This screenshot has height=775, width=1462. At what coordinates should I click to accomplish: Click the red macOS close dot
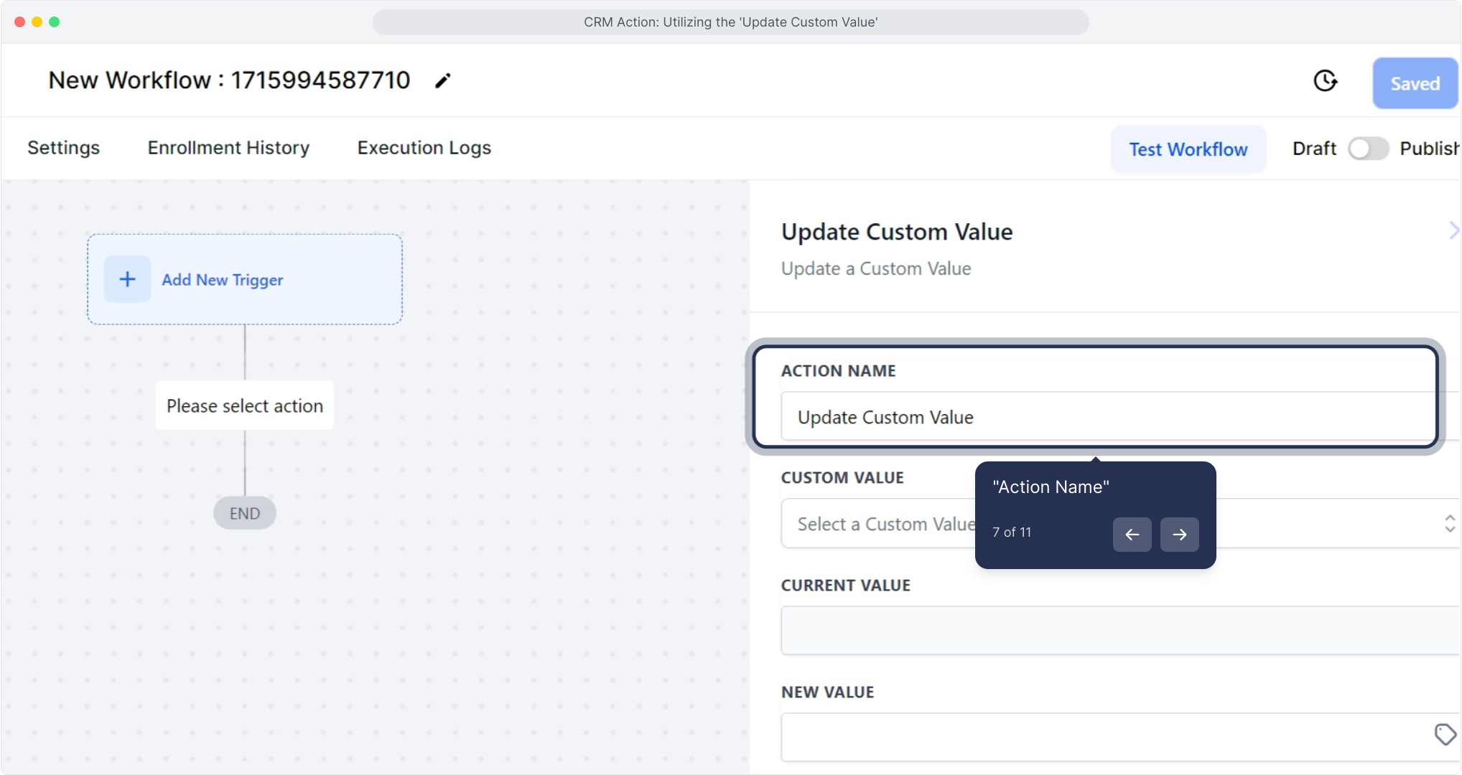pyautogui.click(x=19, y=22)
